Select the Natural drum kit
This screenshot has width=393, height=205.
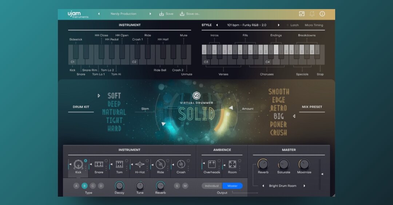coord(114,112)
